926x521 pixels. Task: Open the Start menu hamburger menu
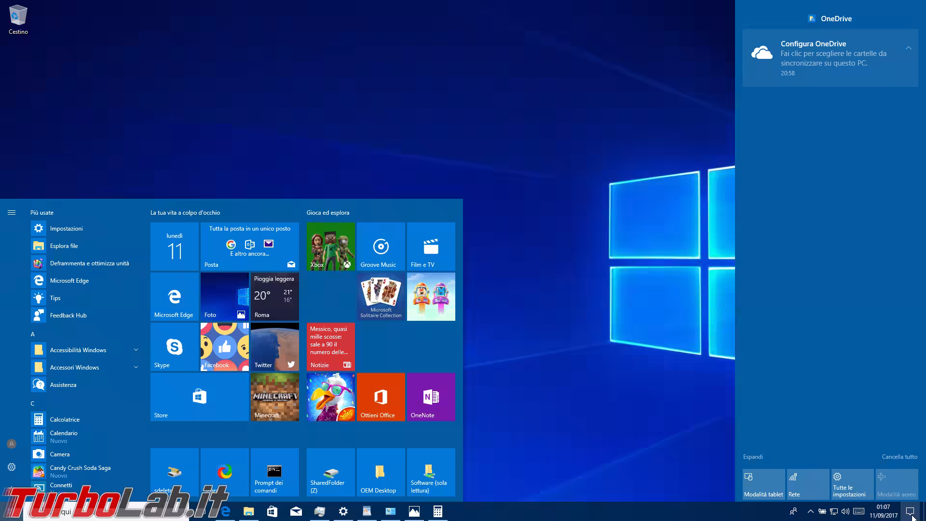pos(12,212)
